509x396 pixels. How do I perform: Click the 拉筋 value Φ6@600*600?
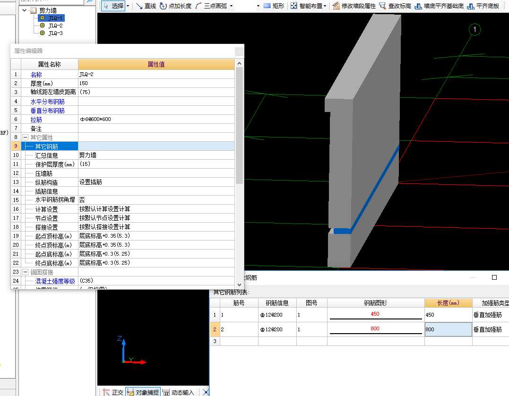point(156,120)
